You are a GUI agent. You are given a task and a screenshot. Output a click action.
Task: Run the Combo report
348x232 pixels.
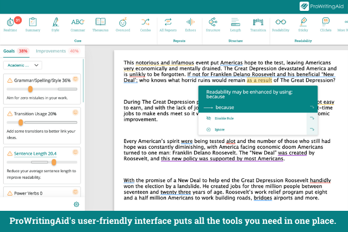coord(145,24)
